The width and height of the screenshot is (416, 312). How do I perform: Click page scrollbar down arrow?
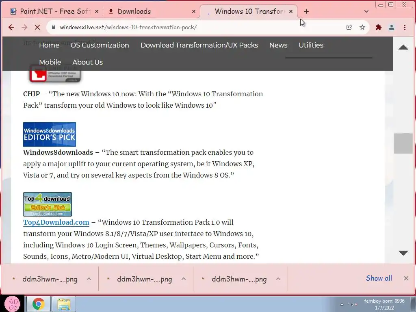coord(403,253)
